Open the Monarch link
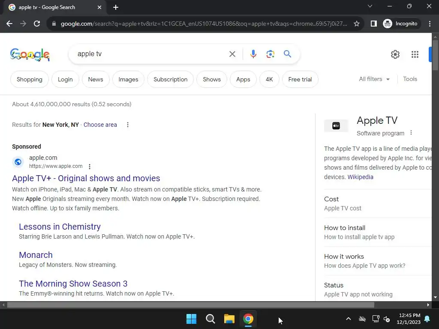Image resolution: width=439 pixels, height=329 pixels. (36, 255)
